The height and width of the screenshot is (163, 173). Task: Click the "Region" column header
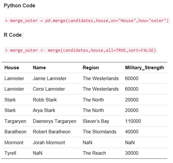(x=91, y=68)
